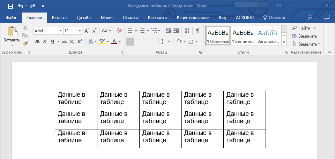Click the Format Painter brush icon
The height and width of the screenshot is (159, 335).
pos(25,44)
